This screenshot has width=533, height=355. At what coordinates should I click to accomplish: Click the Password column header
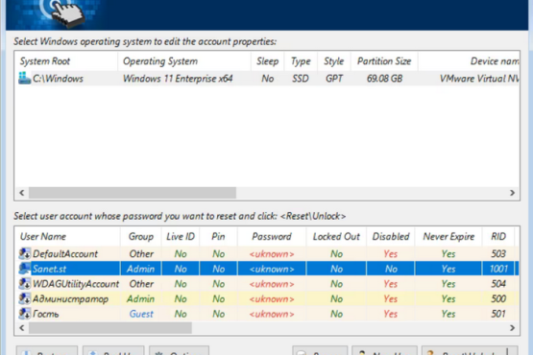tap(272, 236)
